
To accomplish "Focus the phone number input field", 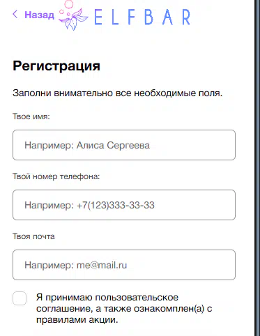I will click(124, 205).
